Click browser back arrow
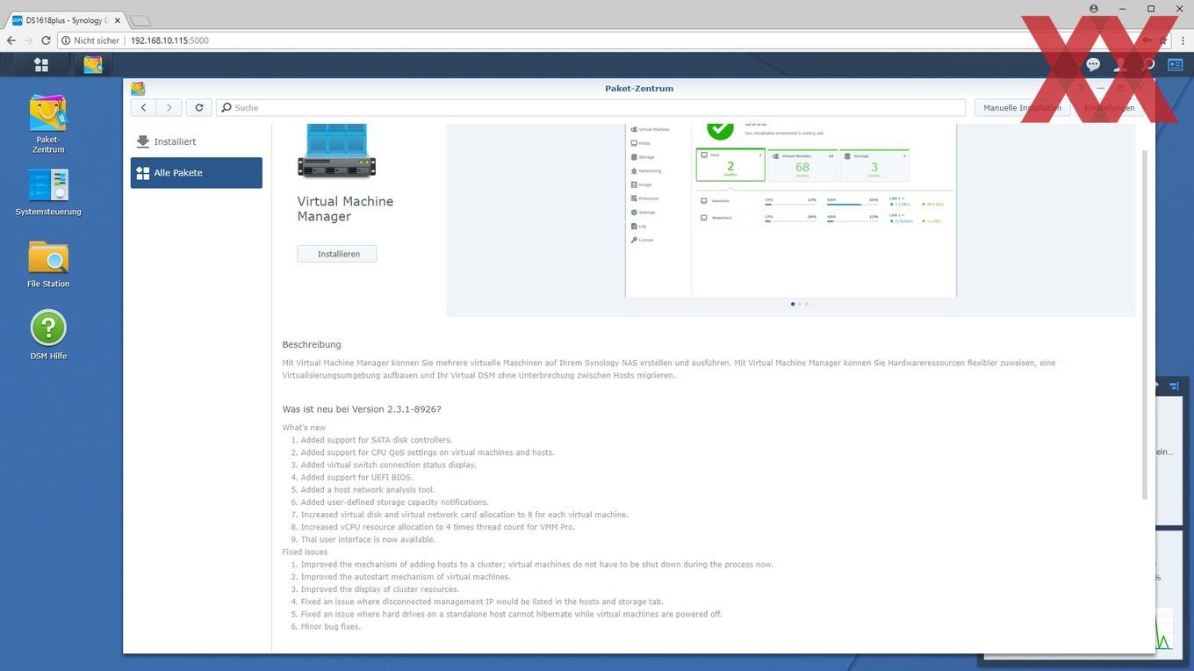Image resolution: width=1194 pixels, height=671 pixels. click(11, 40)
